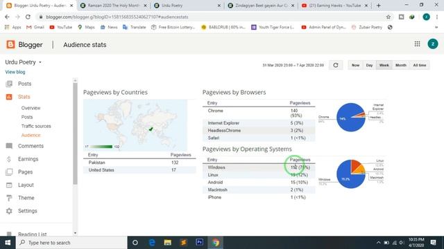Click the browsers pie chart

click(x=351, y=117)
